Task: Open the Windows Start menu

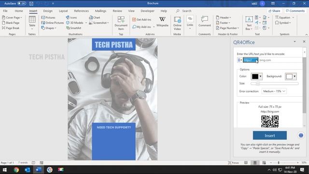Action: click(5, 170)
